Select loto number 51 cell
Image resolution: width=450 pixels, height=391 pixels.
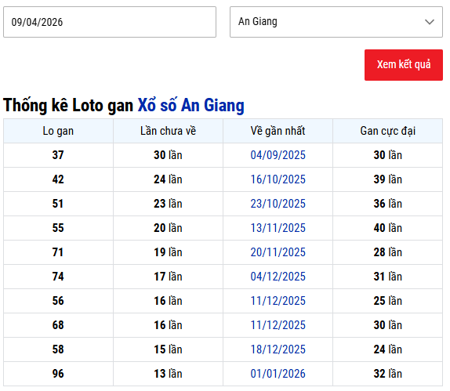(x=58, y=204)
